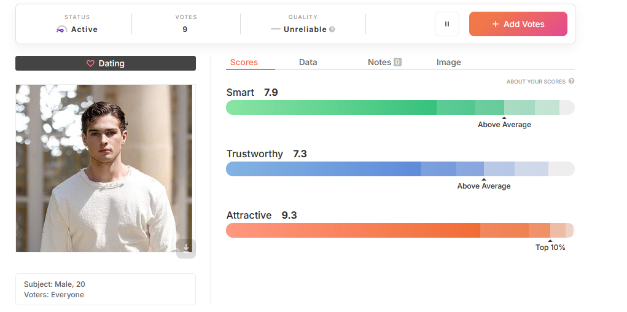This screenshot has height=312, width=627.
Task: Open the Unreliable quality help icon
Action: [332, 29]
